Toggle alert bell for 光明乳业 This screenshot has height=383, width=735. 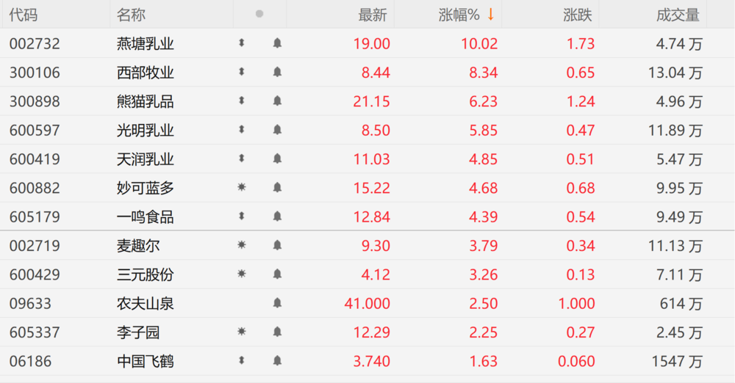tap(277, 130)
